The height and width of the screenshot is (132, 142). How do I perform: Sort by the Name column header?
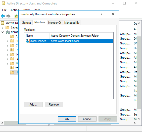pos(37,36)
